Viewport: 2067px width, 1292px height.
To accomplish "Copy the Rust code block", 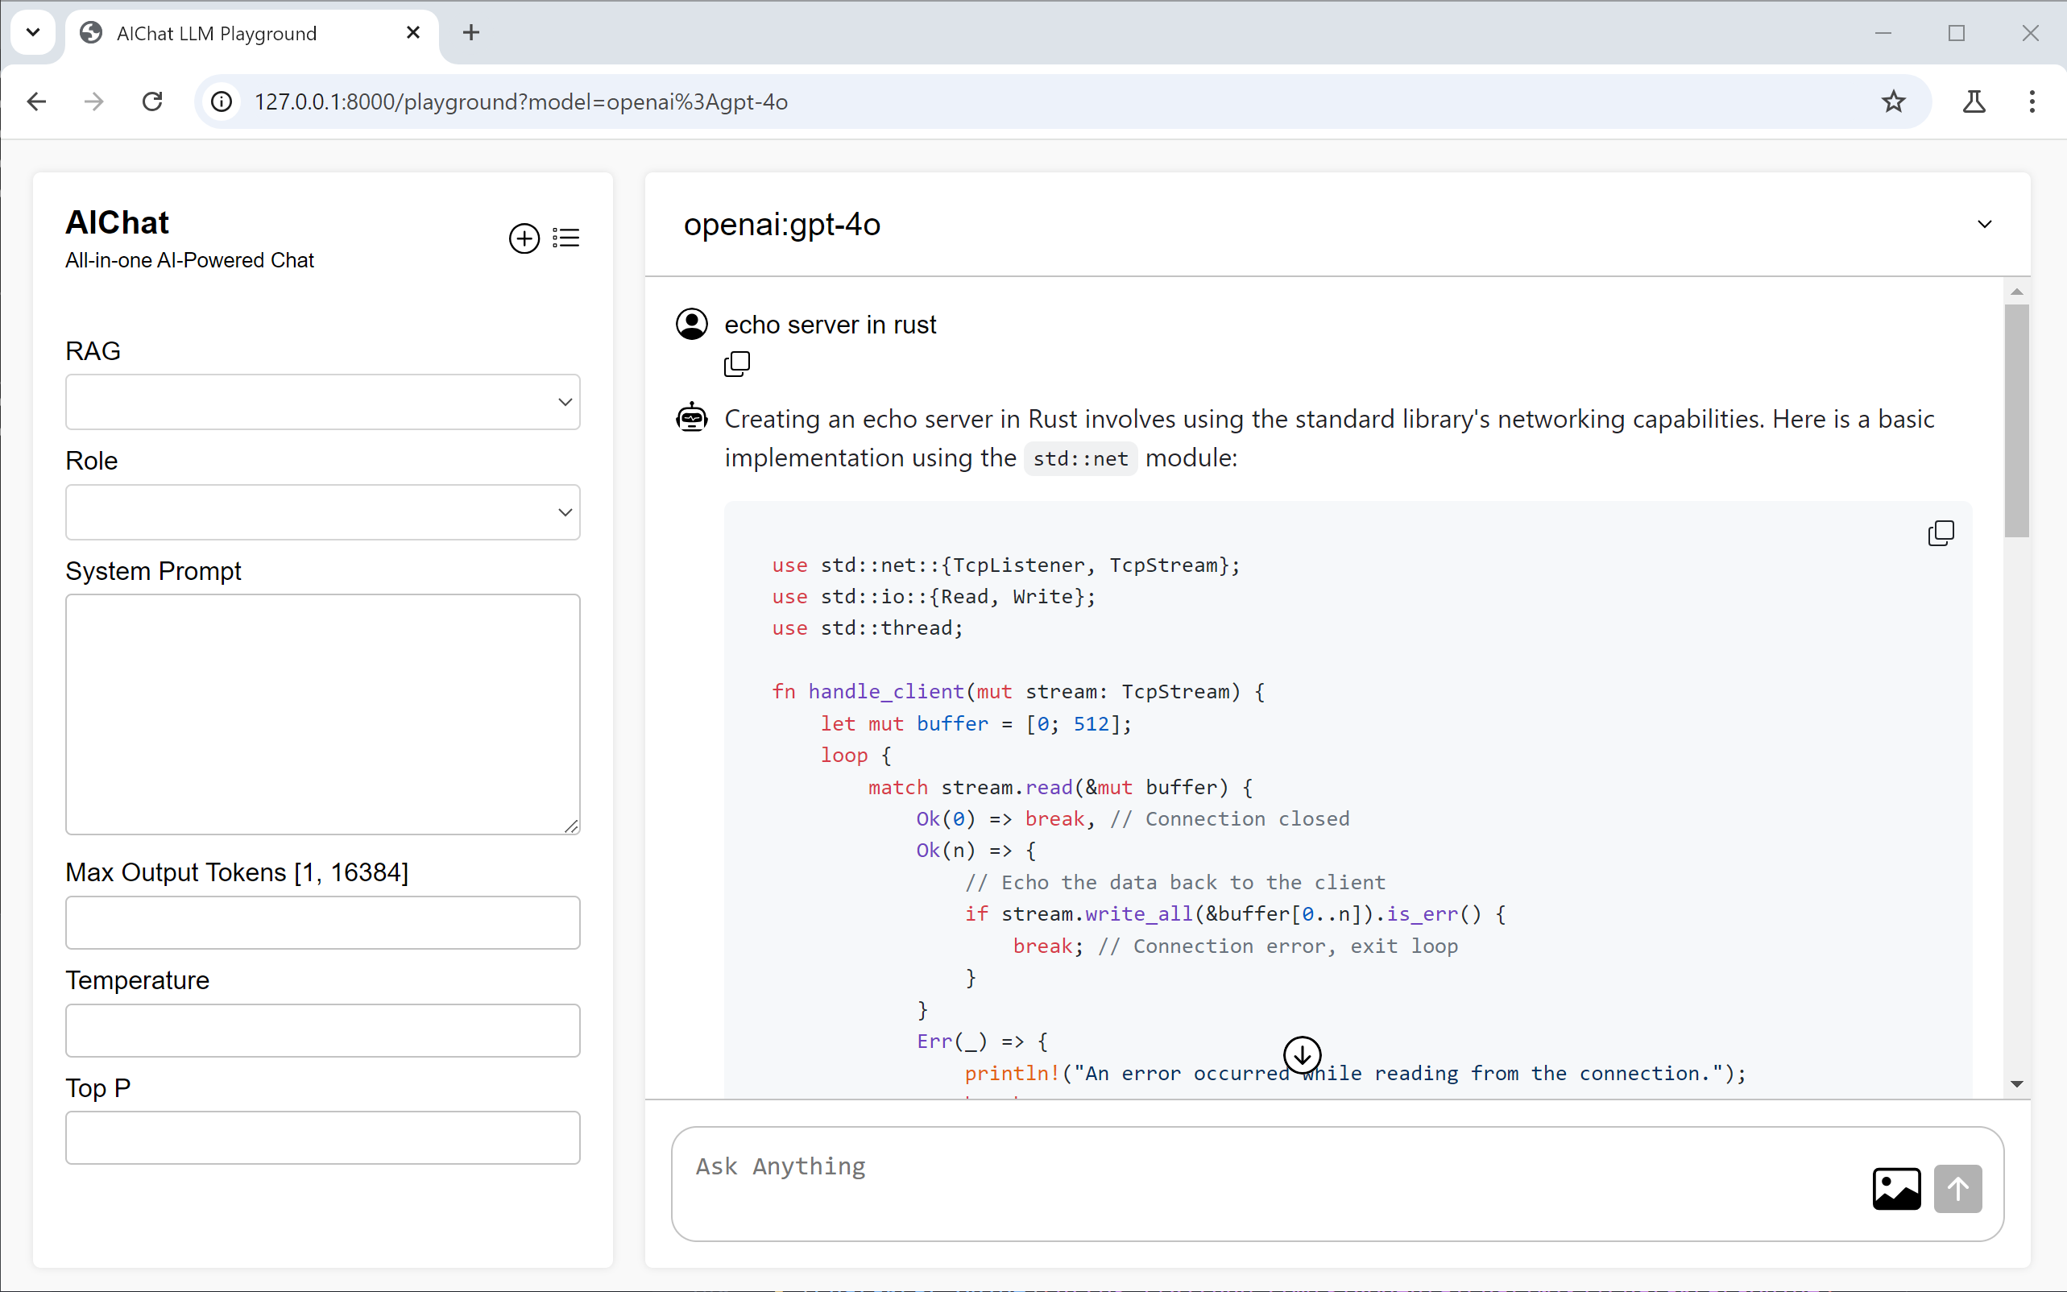I will [1940, 533].
